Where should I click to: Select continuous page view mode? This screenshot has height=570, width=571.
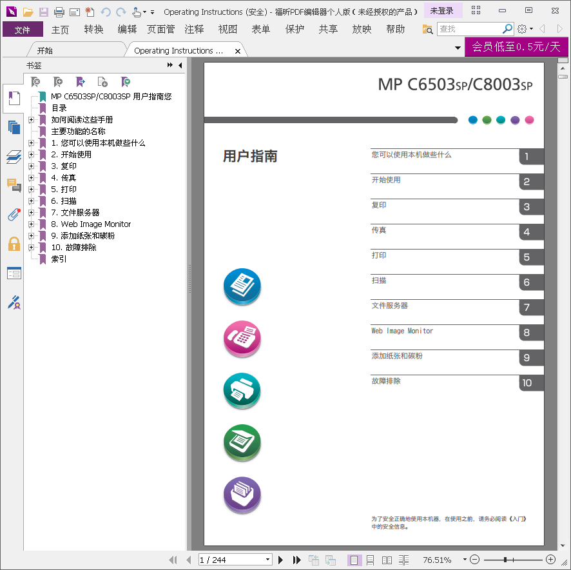pos(370,560)
